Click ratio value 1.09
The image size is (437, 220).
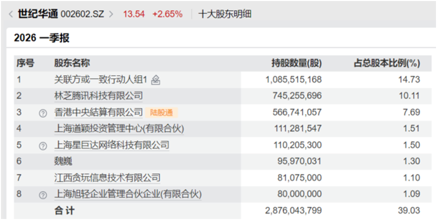(x=411, y=194)
